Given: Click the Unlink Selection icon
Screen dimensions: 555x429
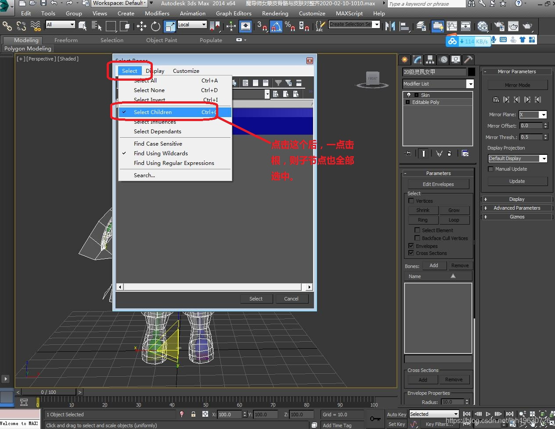Looking at the screenshot, I should (x=21, y=26).
